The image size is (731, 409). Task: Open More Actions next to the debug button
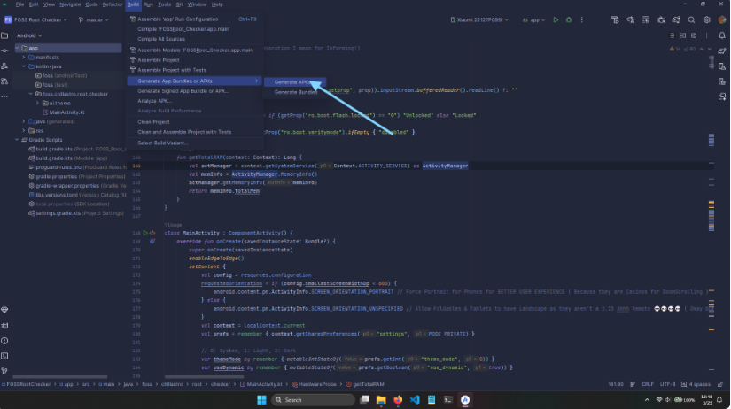582,20
